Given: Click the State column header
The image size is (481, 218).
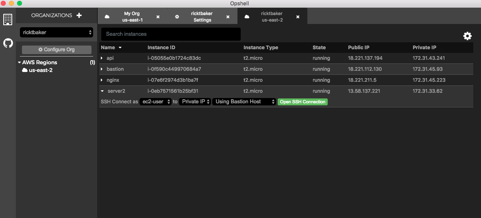Looking at the screenshot, I should click(319, 48).
